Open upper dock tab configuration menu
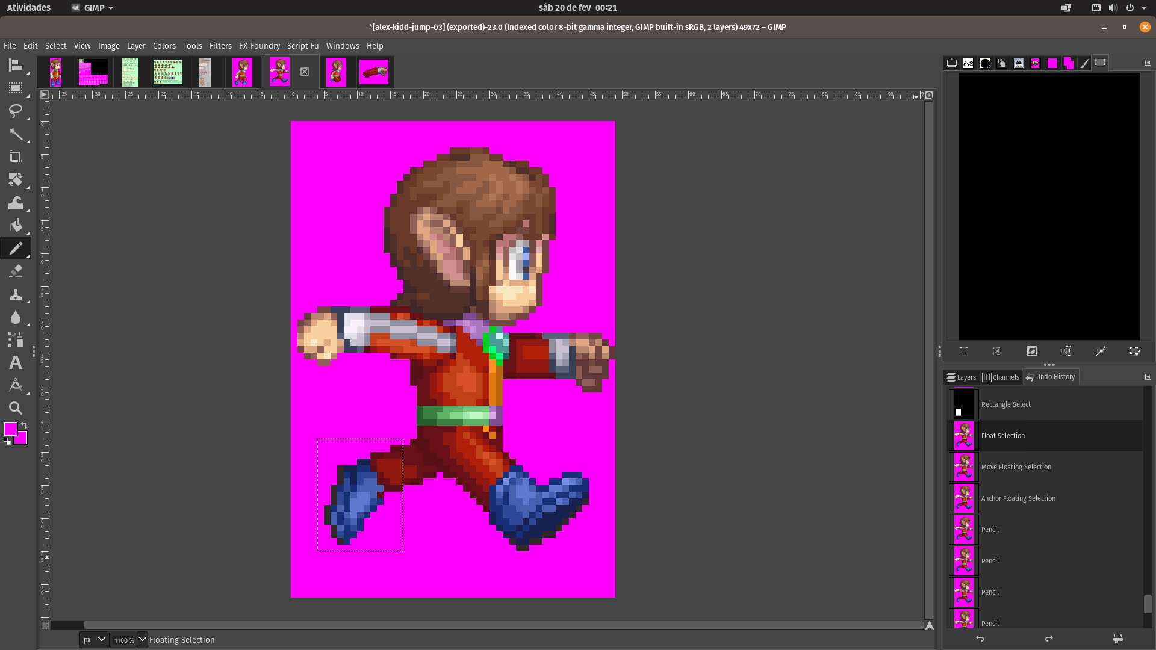Viewport: 1156px width, 650px height. (1148, 63)
